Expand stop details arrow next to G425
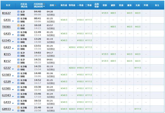The height and width of the screenshot is (113, 165). click(x=13, y=35)
